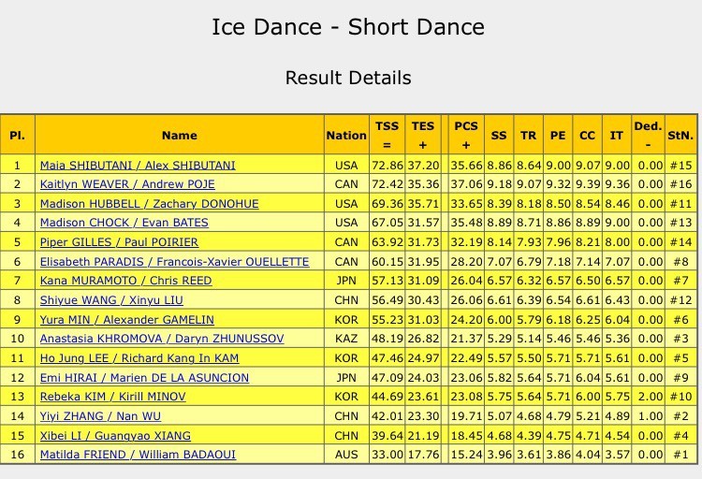Open Elisabeth PARADIS / Francois-Xavier OUELLETTE link
The width and height of the screenshot is (702, 479).
coord(175,261)
